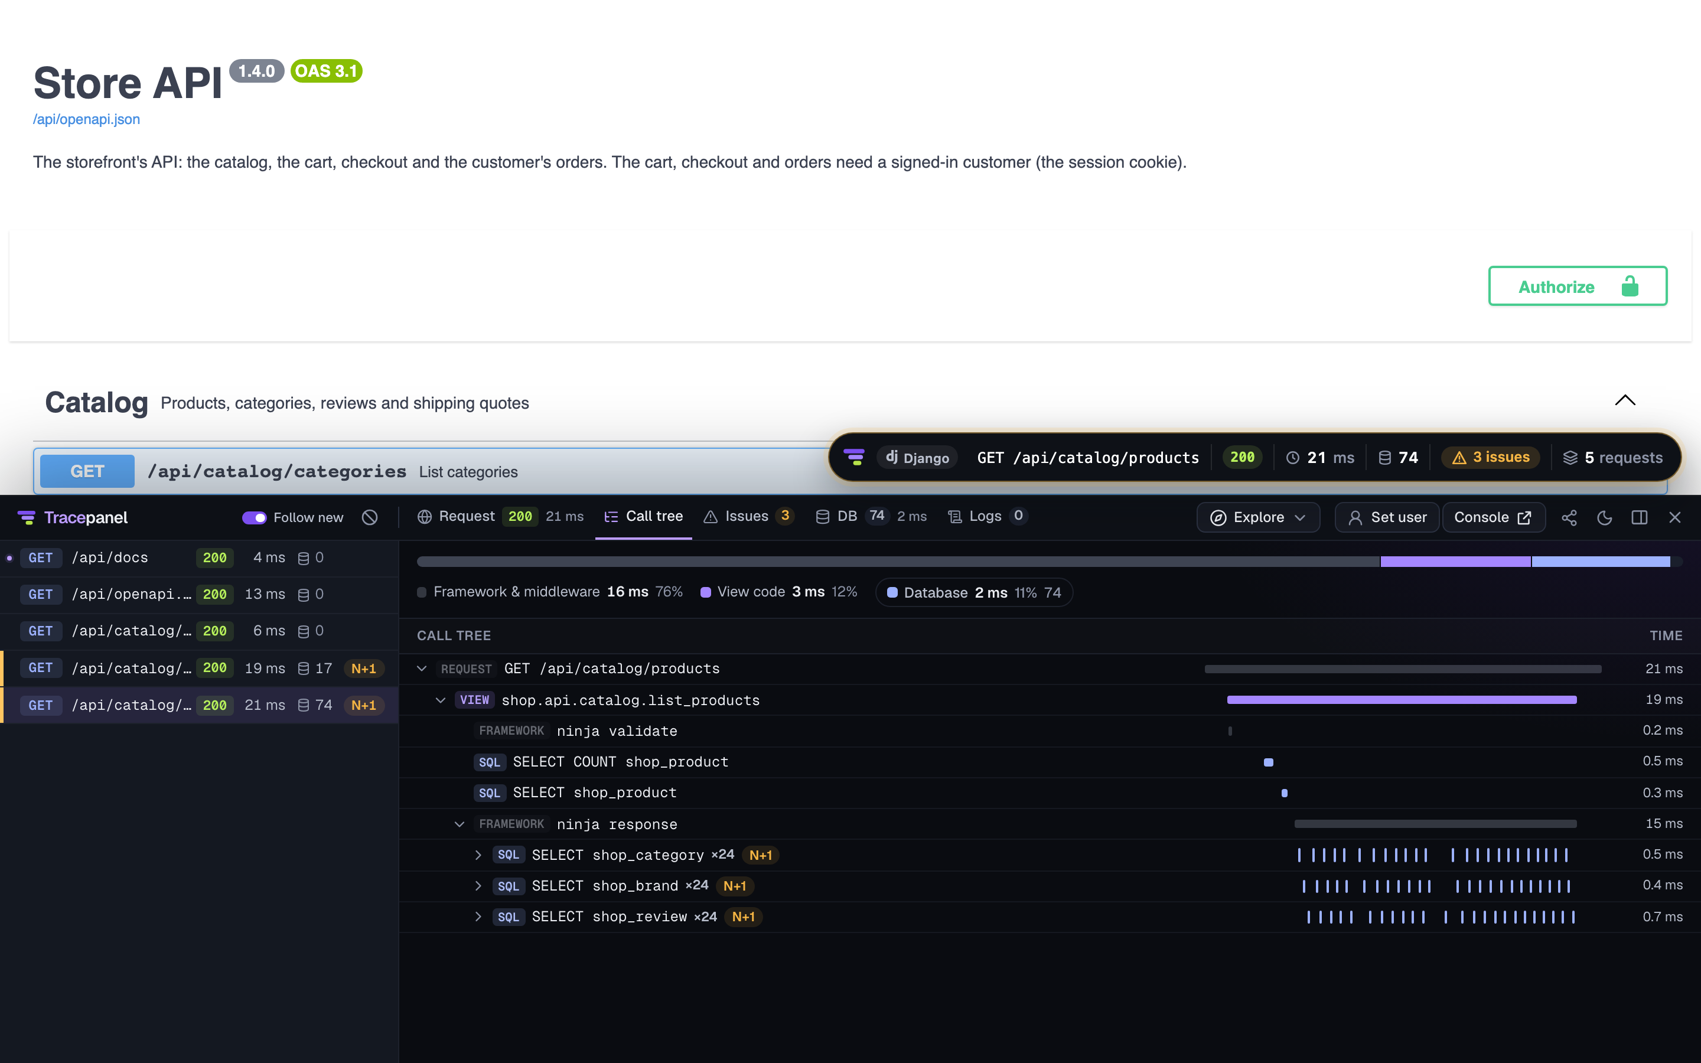Select the GET /api/docs request row

[200, 558]
